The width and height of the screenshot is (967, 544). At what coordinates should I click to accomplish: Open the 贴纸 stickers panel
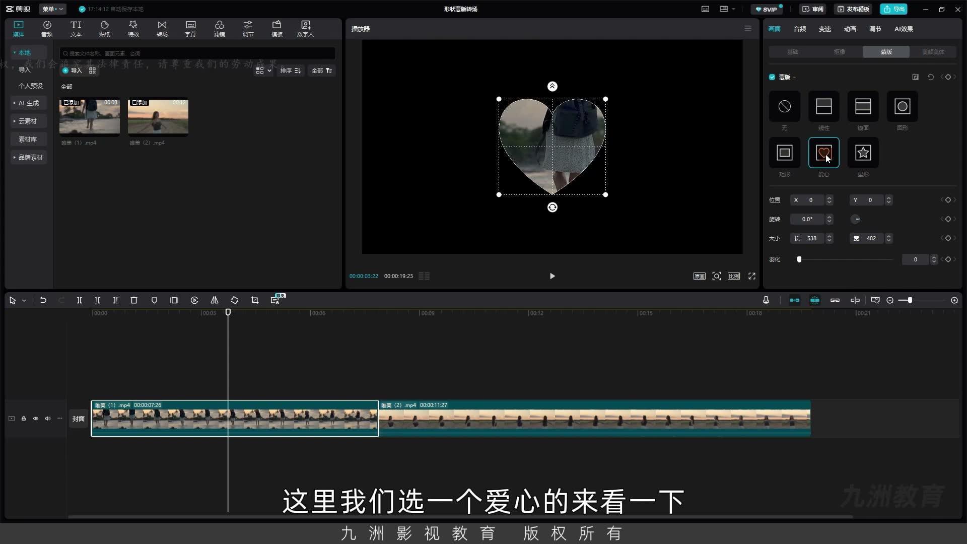pyautogui.click(x=105, y=29)
